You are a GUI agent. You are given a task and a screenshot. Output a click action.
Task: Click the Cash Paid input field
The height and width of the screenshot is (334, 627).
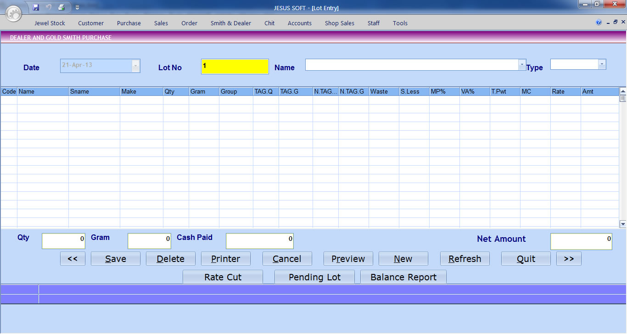point(259,241)
